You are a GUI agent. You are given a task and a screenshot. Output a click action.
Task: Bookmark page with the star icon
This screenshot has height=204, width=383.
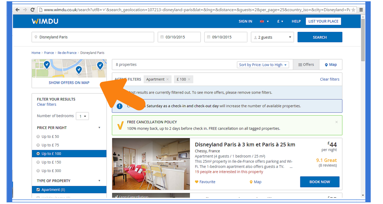pos(353,10)
